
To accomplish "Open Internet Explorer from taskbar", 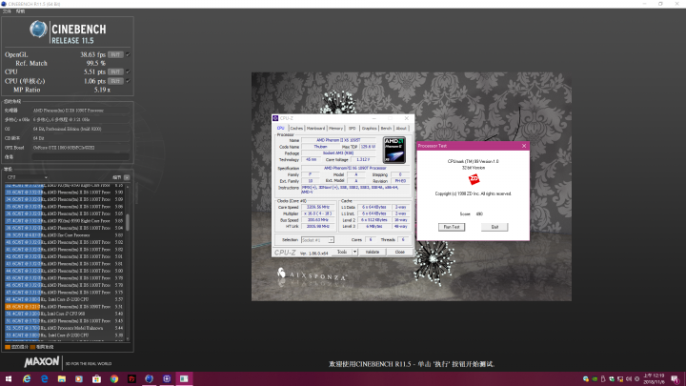I will (27, 379).
